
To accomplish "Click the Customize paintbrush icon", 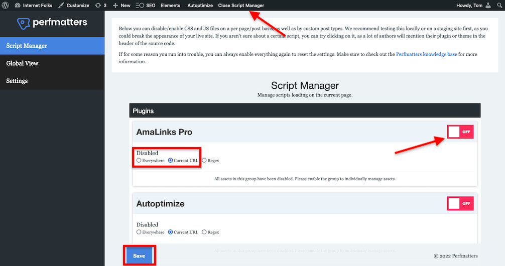I will point(61,6).
